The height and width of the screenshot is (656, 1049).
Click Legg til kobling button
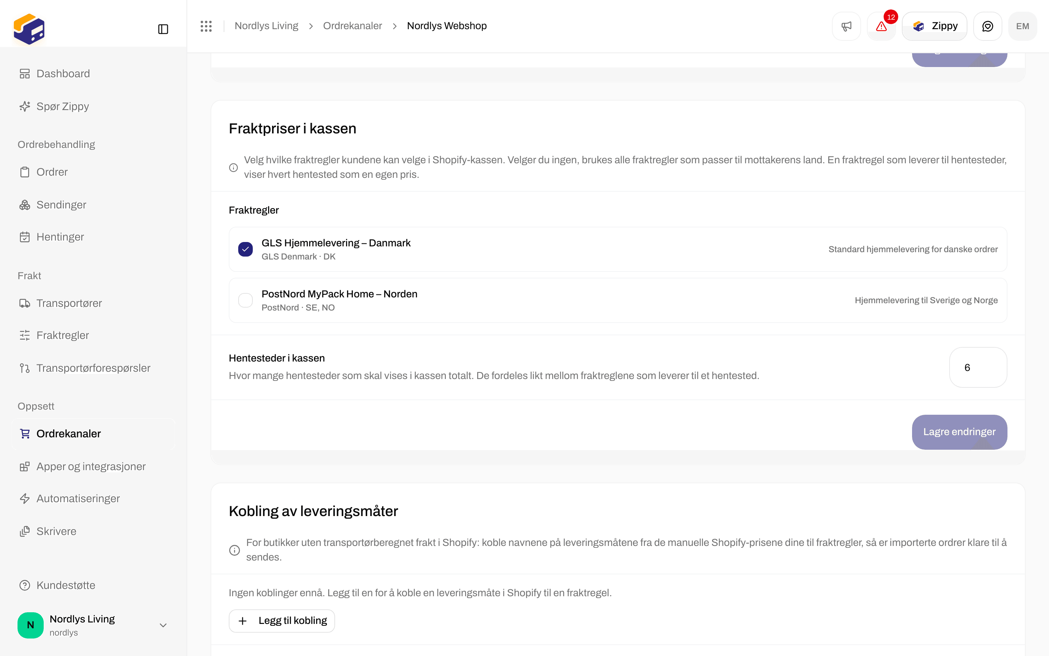point(282,621)
